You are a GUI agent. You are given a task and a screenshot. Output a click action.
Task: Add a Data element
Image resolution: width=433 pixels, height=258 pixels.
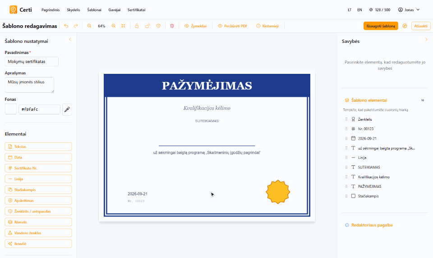pyautogui.click(x=38, y=158)
